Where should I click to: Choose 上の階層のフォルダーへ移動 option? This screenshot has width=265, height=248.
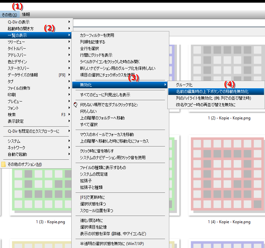(102, 118)
